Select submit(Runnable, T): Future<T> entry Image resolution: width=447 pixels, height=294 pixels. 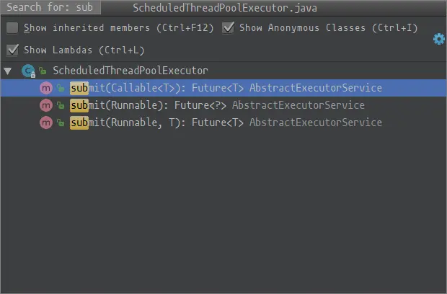(225, 122)
